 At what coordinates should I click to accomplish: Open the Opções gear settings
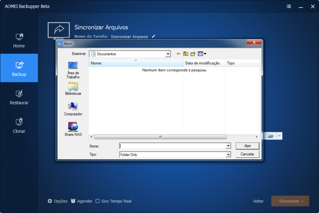(x=58, y=201)
